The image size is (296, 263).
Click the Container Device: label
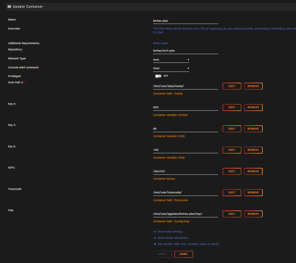(x=164, y=179)
